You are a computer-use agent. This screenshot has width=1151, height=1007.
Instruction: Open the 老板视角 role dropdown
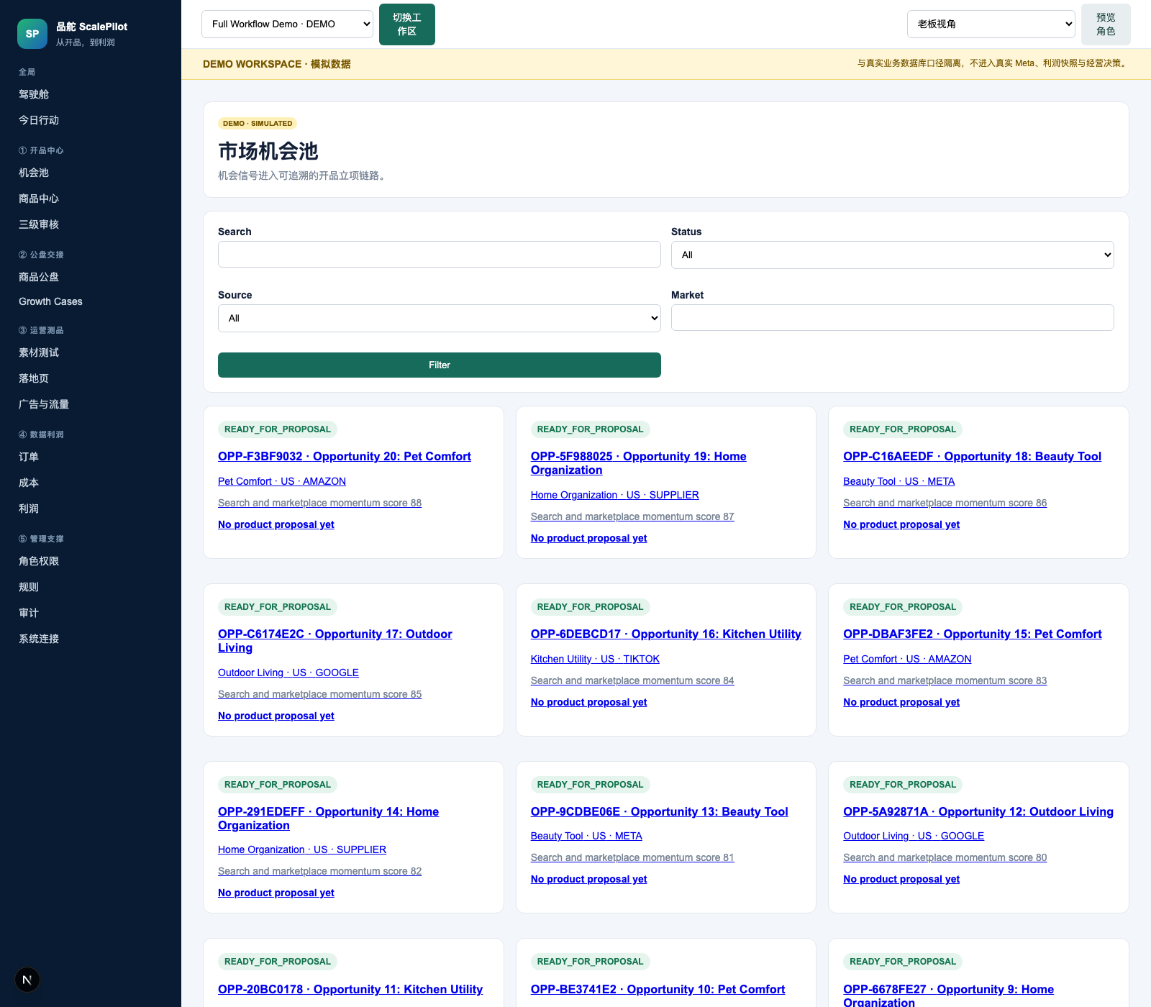click(x=991, y=24)
